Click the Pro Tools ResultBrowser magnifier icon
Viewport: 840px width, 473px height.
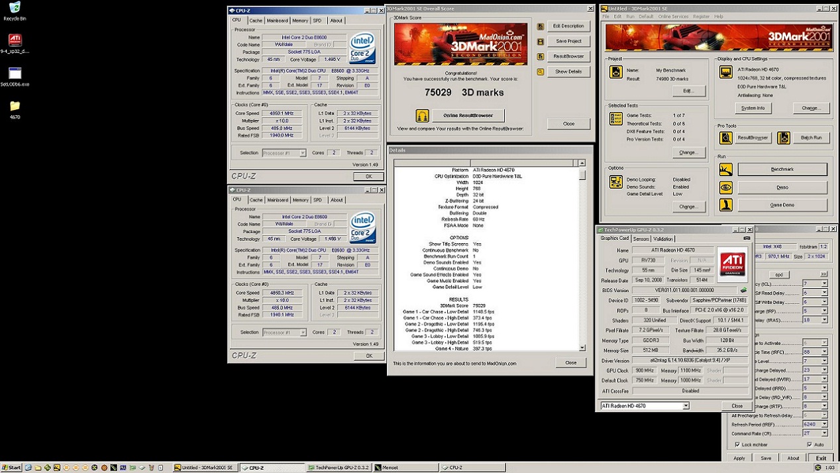point(725,138)
